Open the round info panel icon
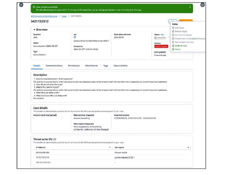Viewport: 226px width, 175px height. pyautogui.click(x=203, y=5)
